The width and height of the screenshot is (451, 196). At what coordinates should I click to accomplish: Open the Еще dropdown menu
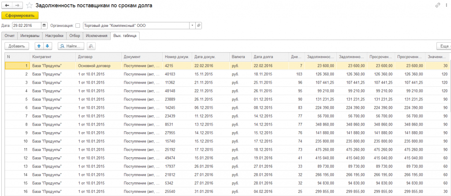443,46
